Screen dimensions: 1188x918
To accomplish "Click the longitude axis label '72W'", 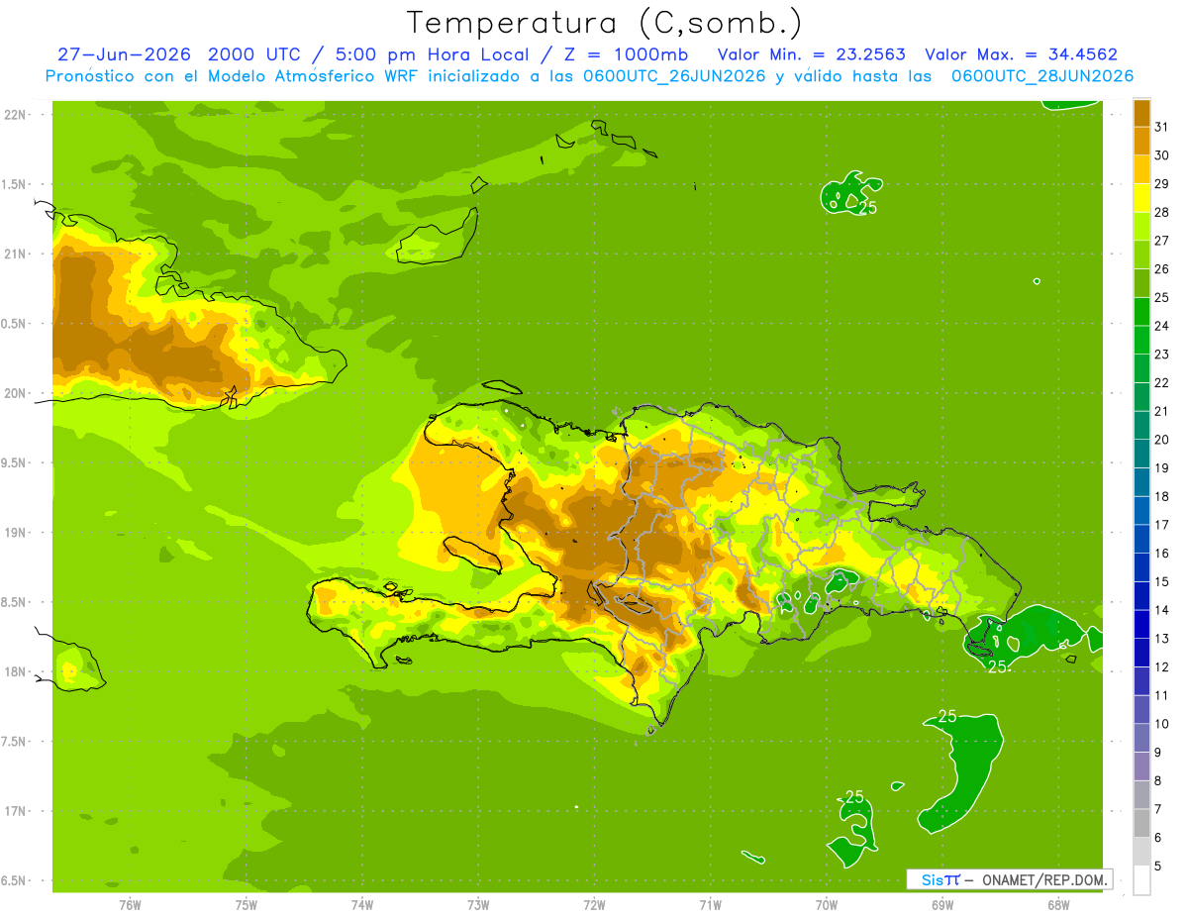I will point(594,905).
